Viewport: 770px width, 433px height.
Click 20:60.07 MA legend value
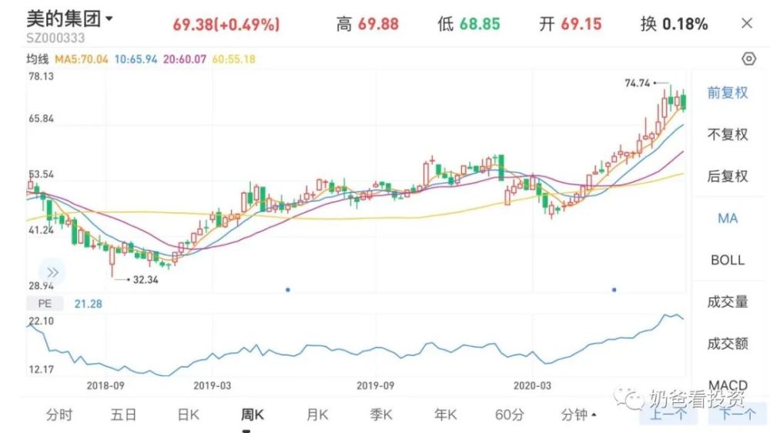185,59
